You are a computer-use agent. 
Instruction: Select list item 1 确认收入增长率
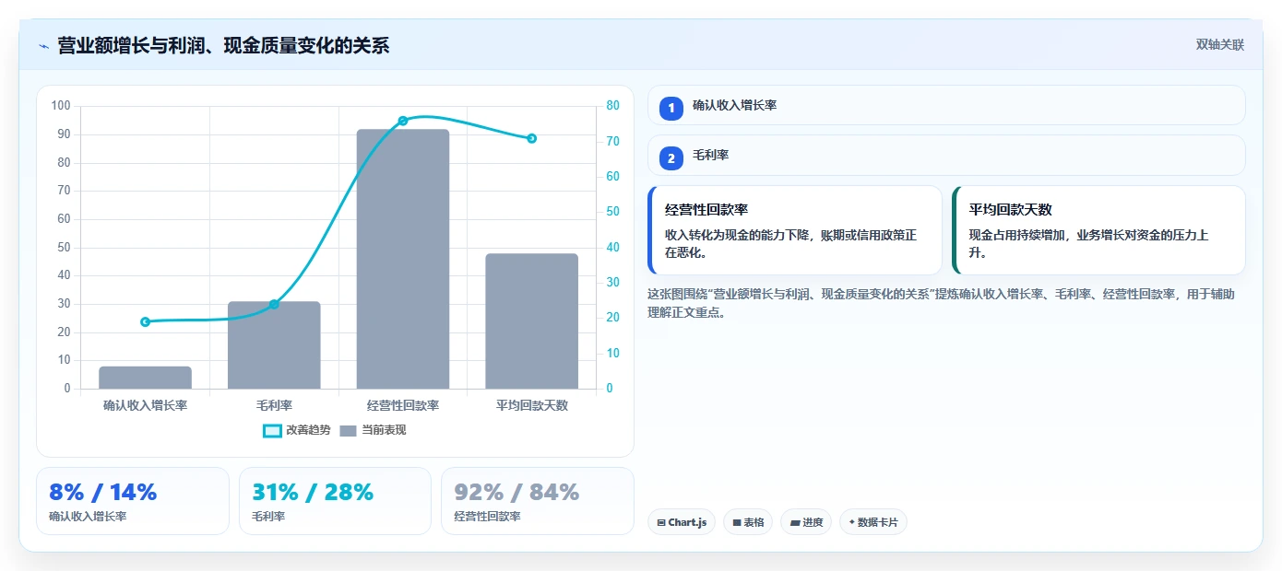(x=946, y=105)
